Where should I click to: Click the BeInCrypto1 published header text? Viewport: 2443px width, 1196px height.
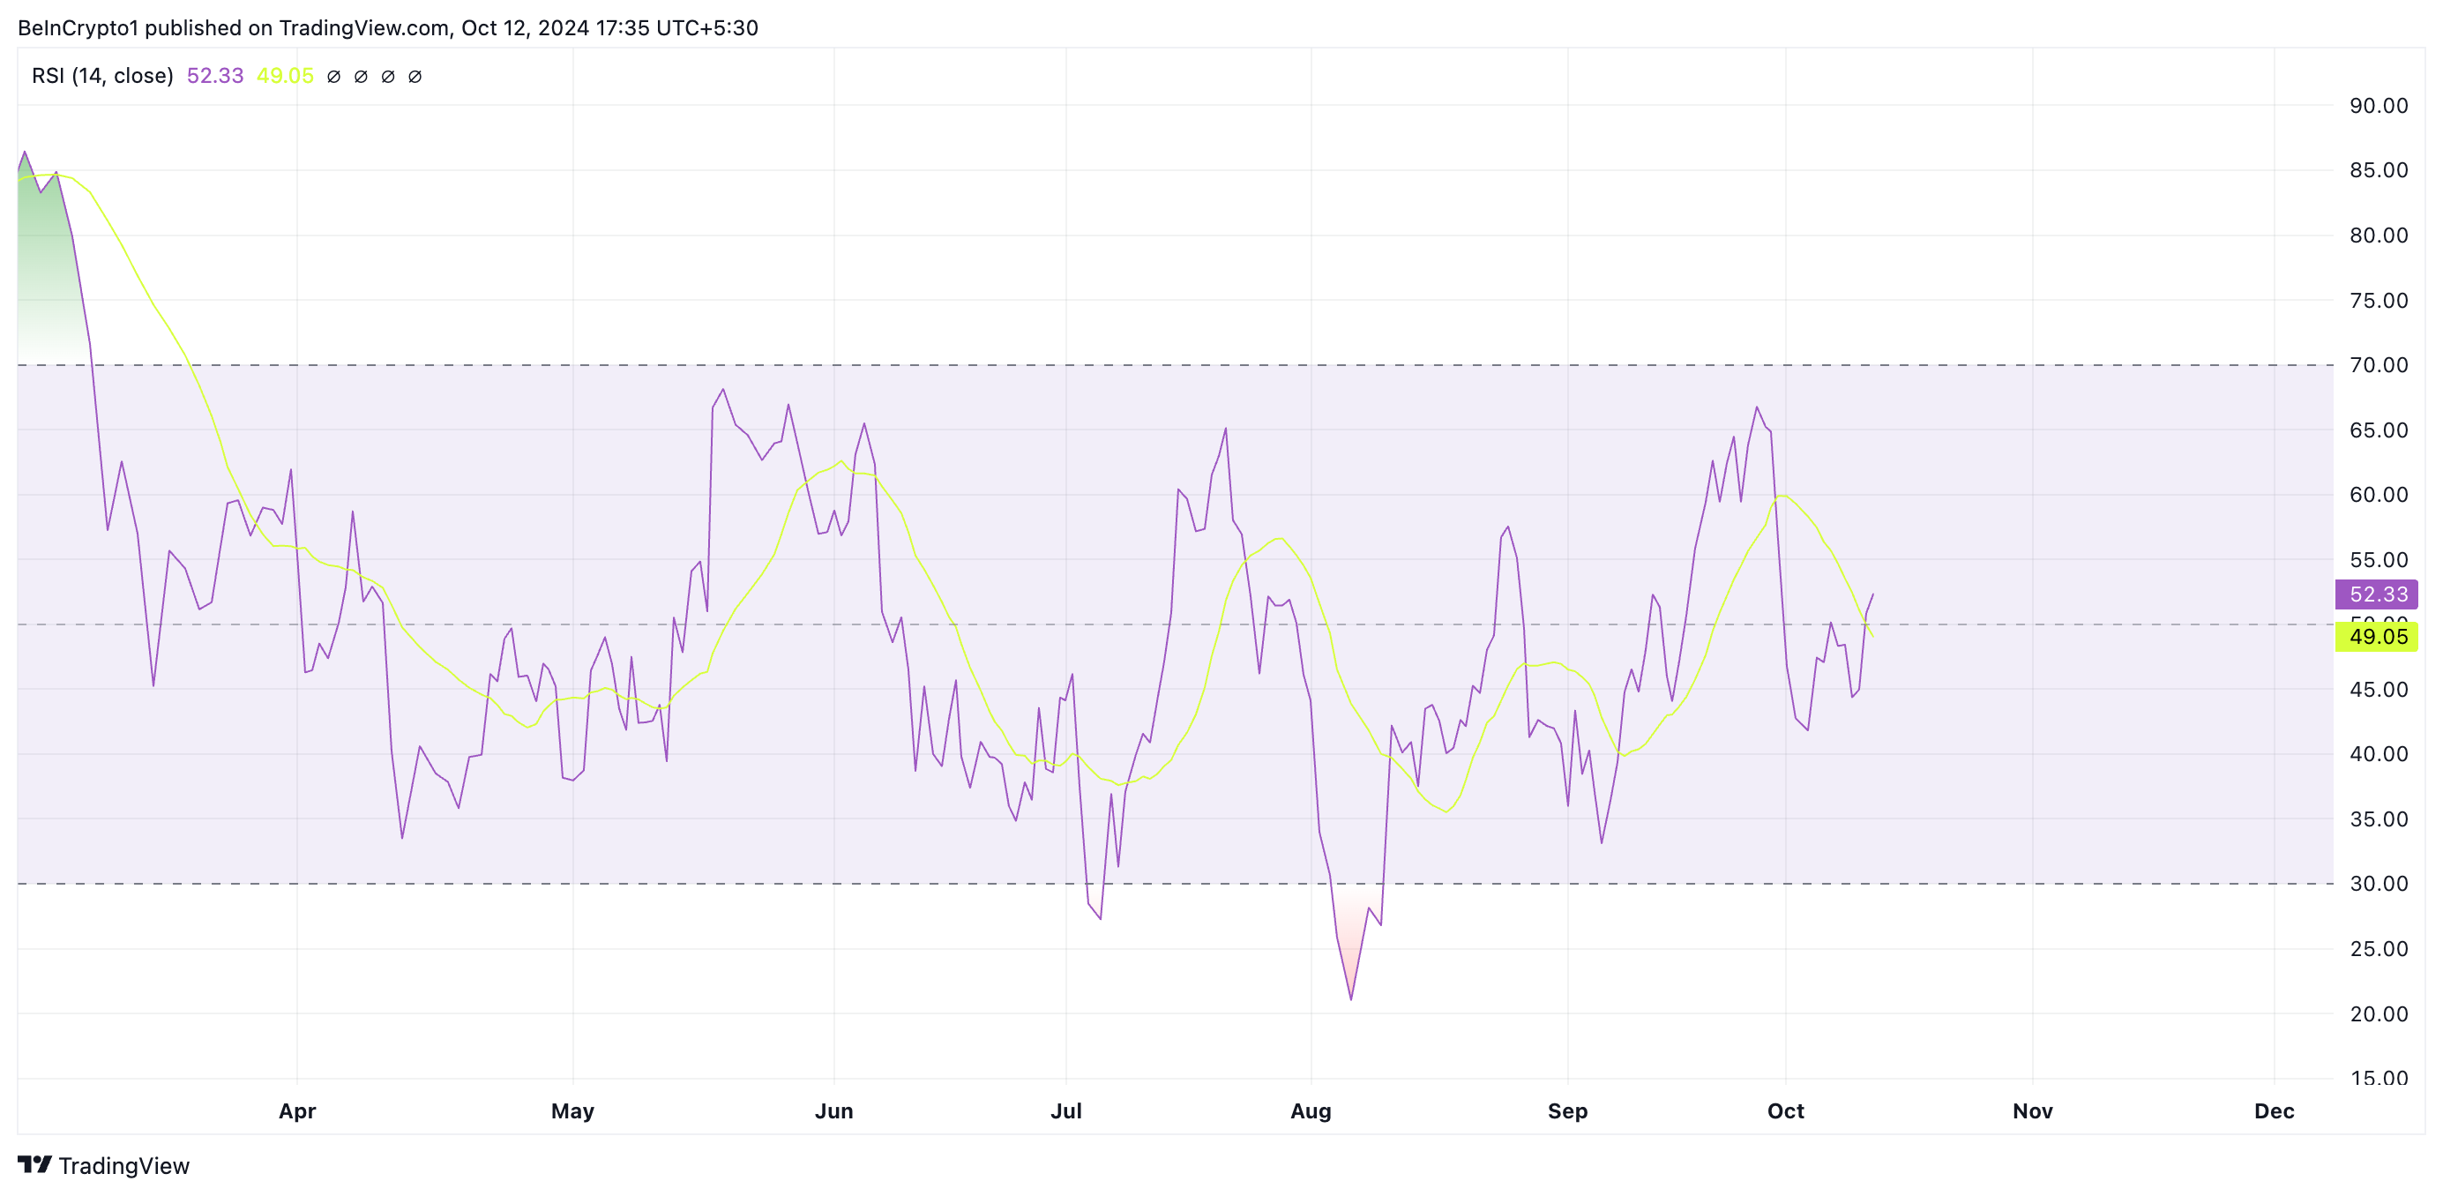pos(387,27)
